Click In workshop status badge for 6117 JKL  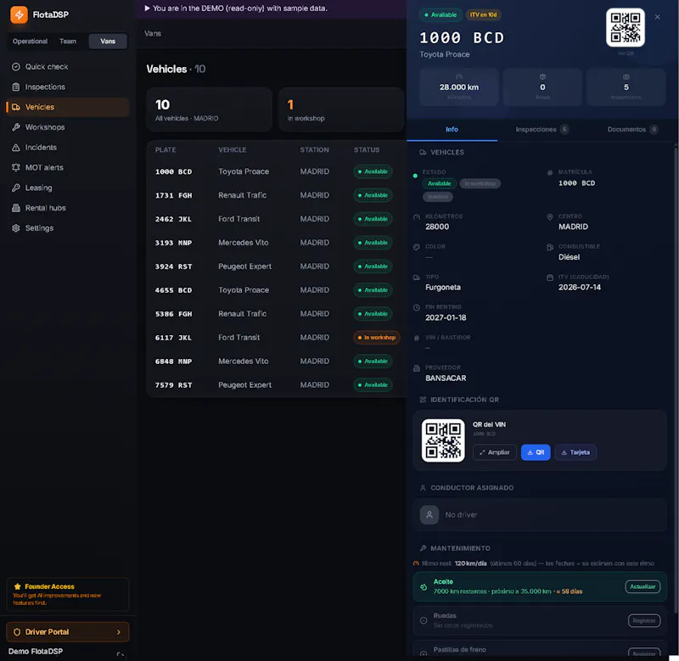[377, 338]
